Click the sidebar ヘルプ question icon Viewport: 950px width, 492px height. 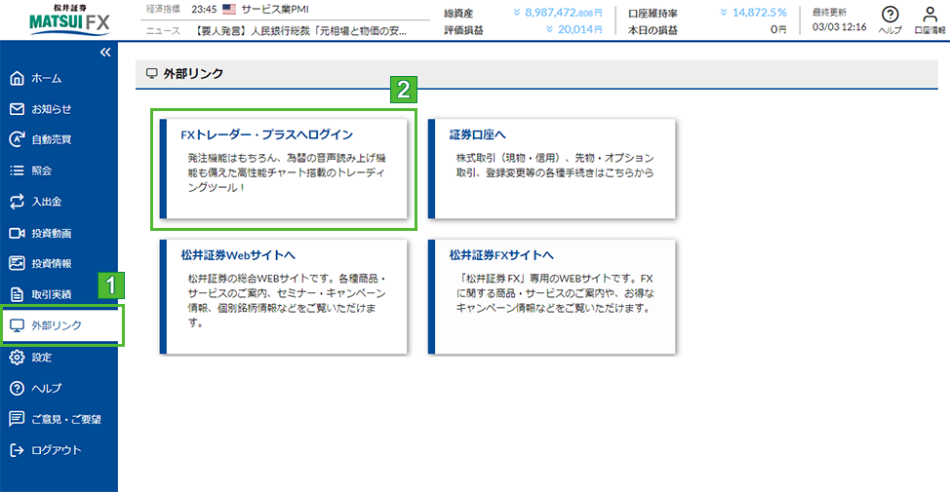[17, 388]
